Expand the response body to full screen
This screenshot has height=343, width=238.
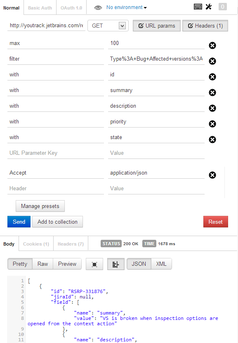tap(94, 264)
